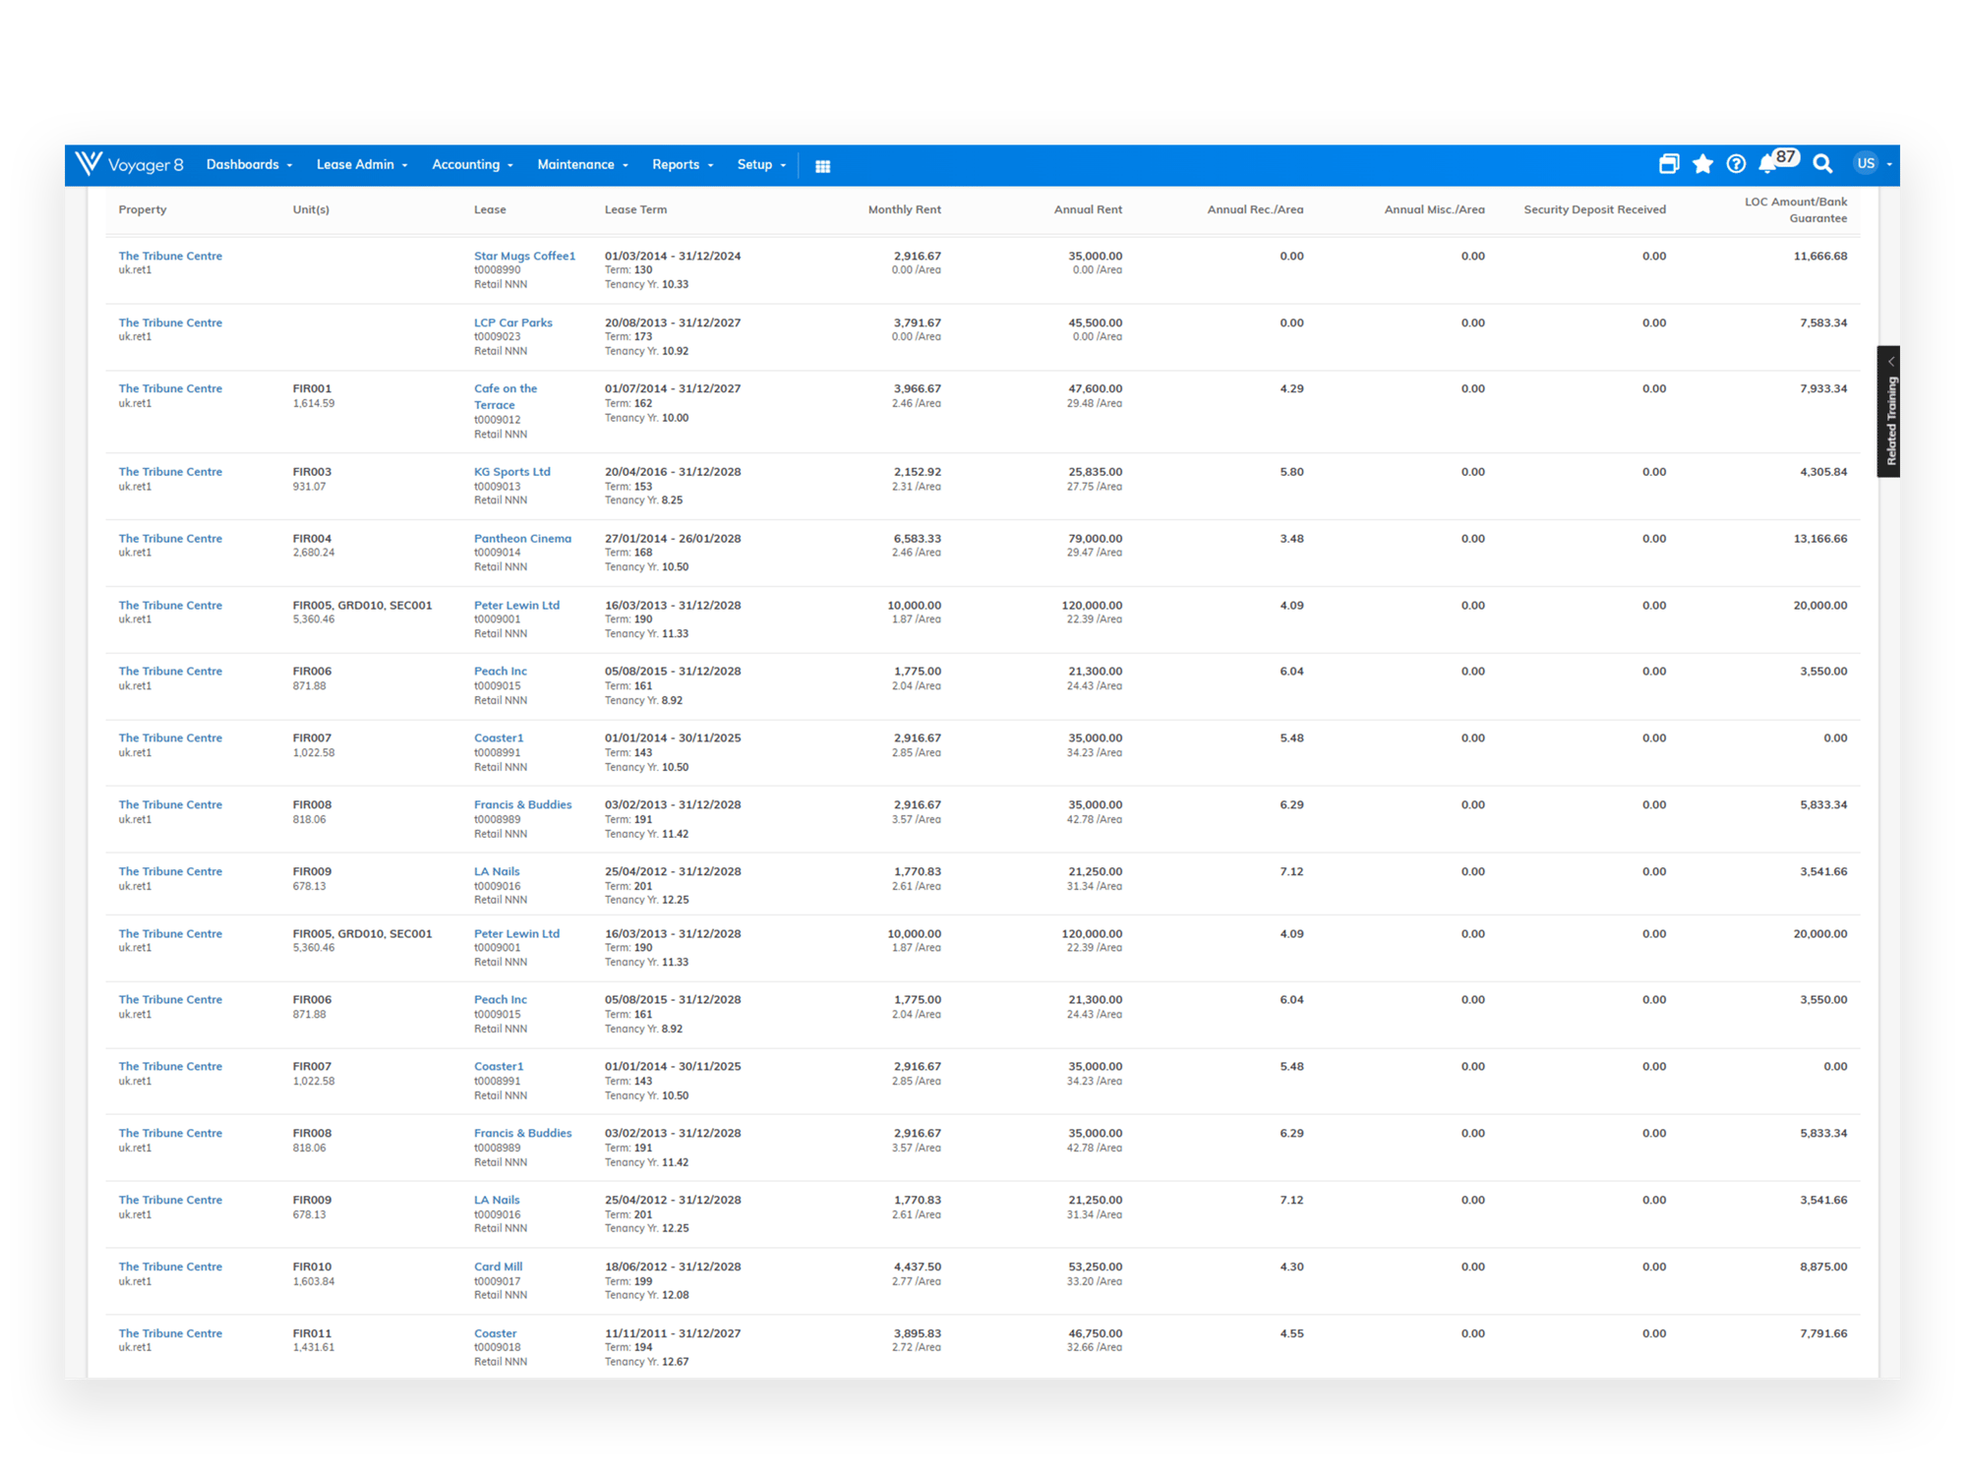Expand the Setup menu
1967x1475 pixels.
tap(761, 165)
